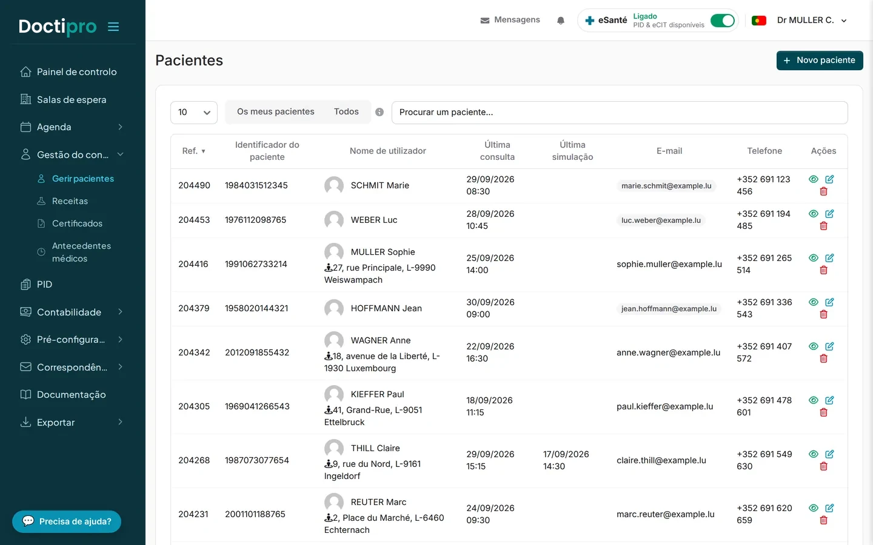Click the info icon next to Todos
The image size is (873, 545).
(x=380, y=112)
